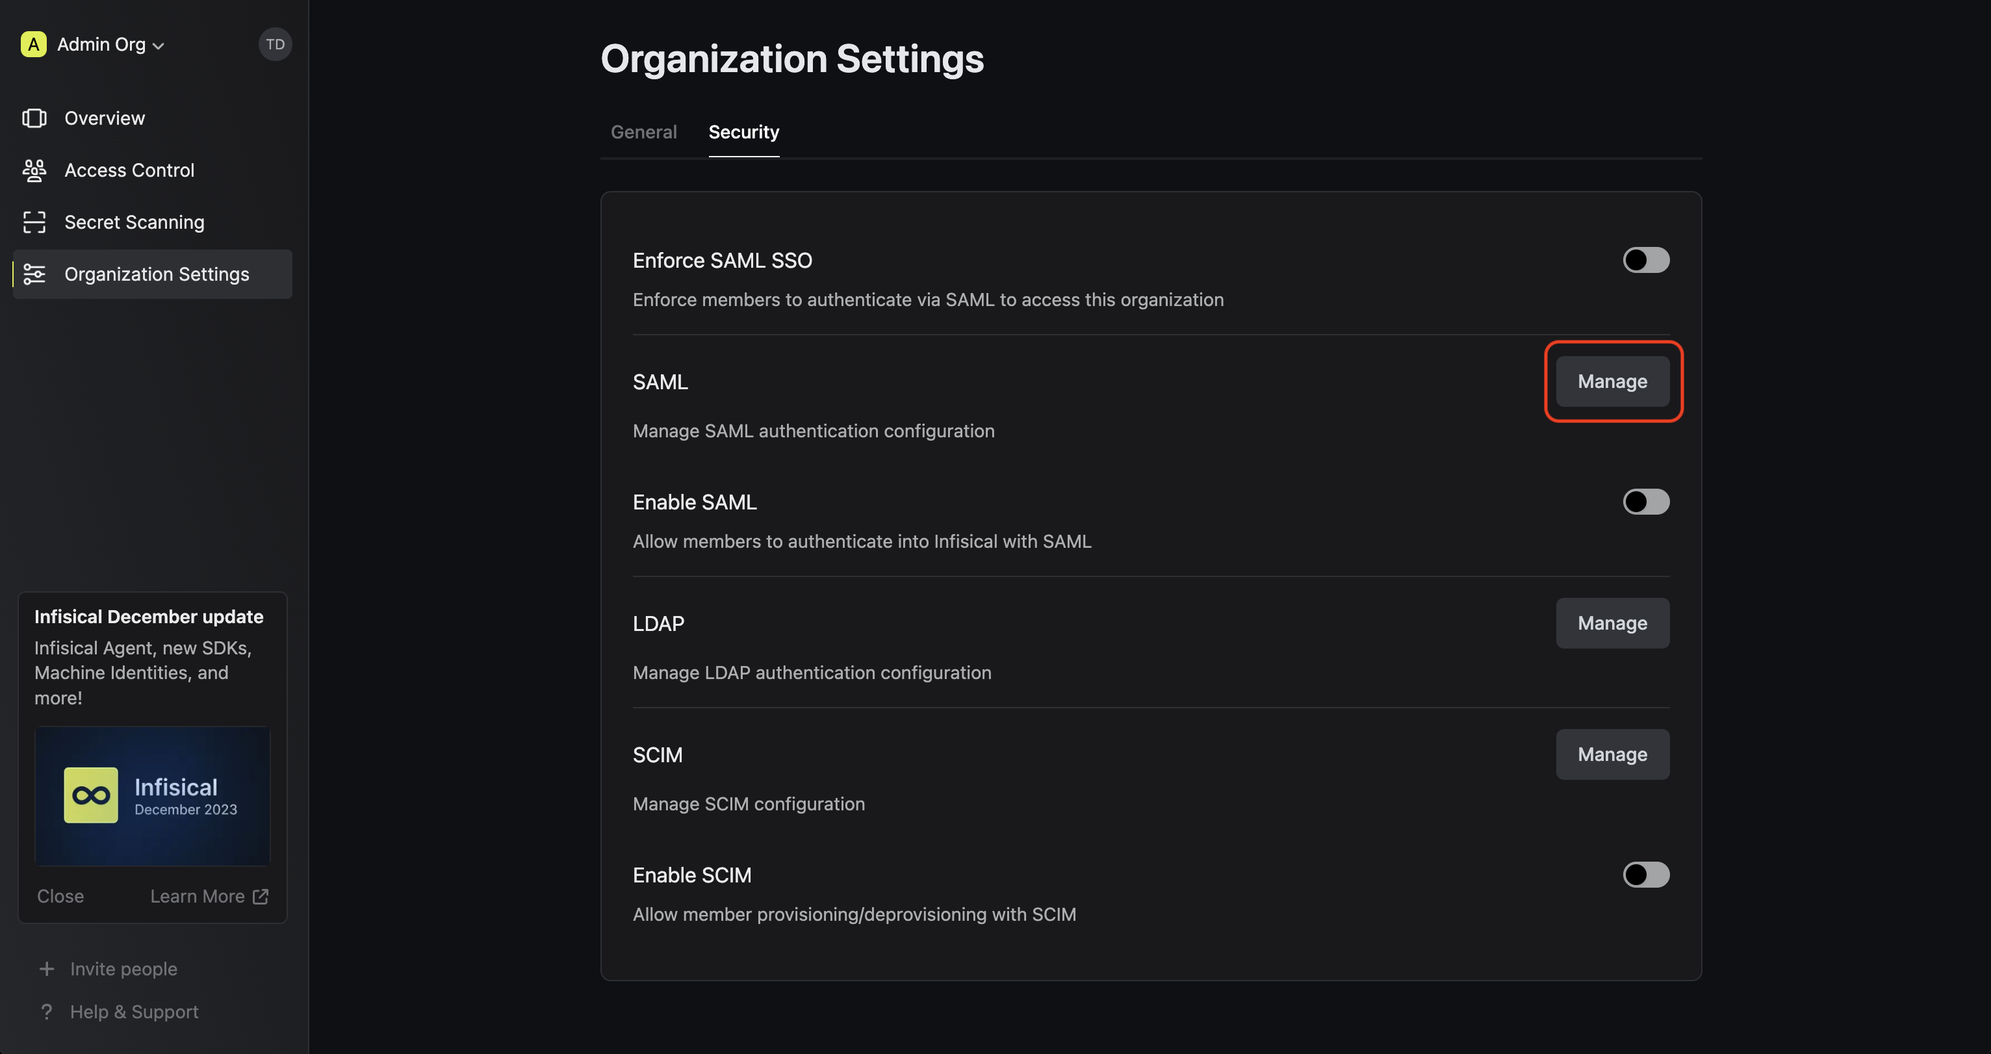Go to Secret Scanning page
The image size is (1991, 1054).
click(152, 222)
